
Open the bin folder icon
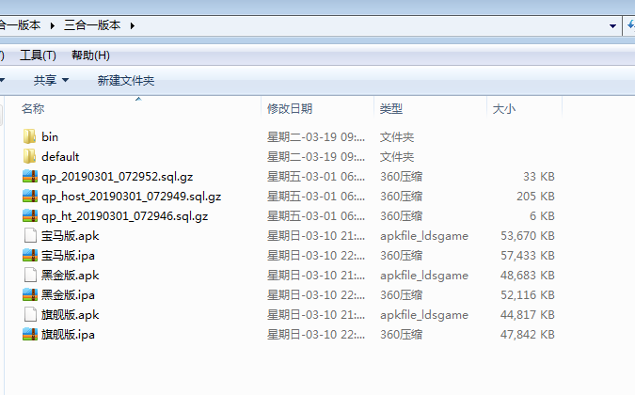(29, 136)
